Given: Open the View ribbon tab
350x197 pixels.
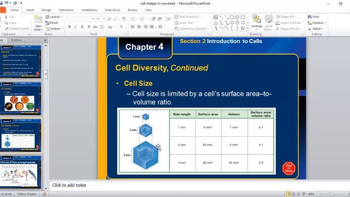Looking at the screenshot, I should pyautogui.click(x=148, y=10).
